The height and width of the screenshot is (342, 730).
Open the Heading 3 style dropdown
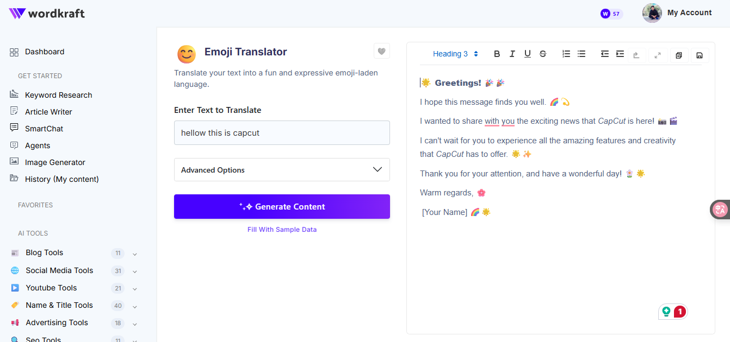click(455, 54)
